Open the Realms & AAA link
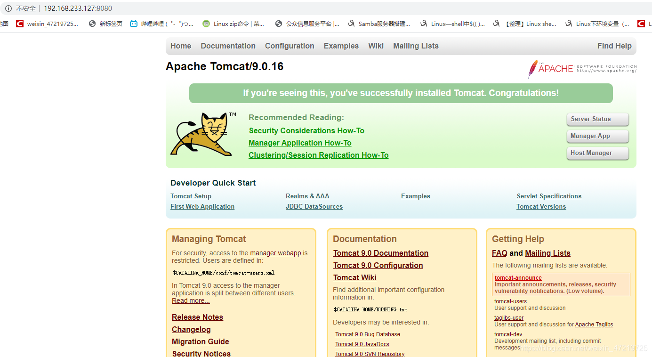The height and width of the screenshot is (357, 652). (307, 196)
